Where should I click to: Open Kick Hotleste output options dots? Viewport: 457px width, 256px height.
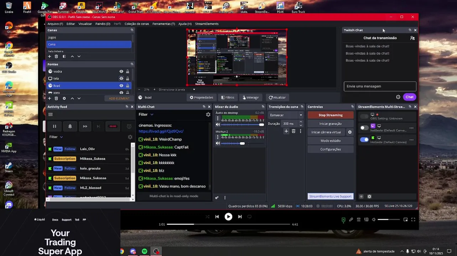411,140
